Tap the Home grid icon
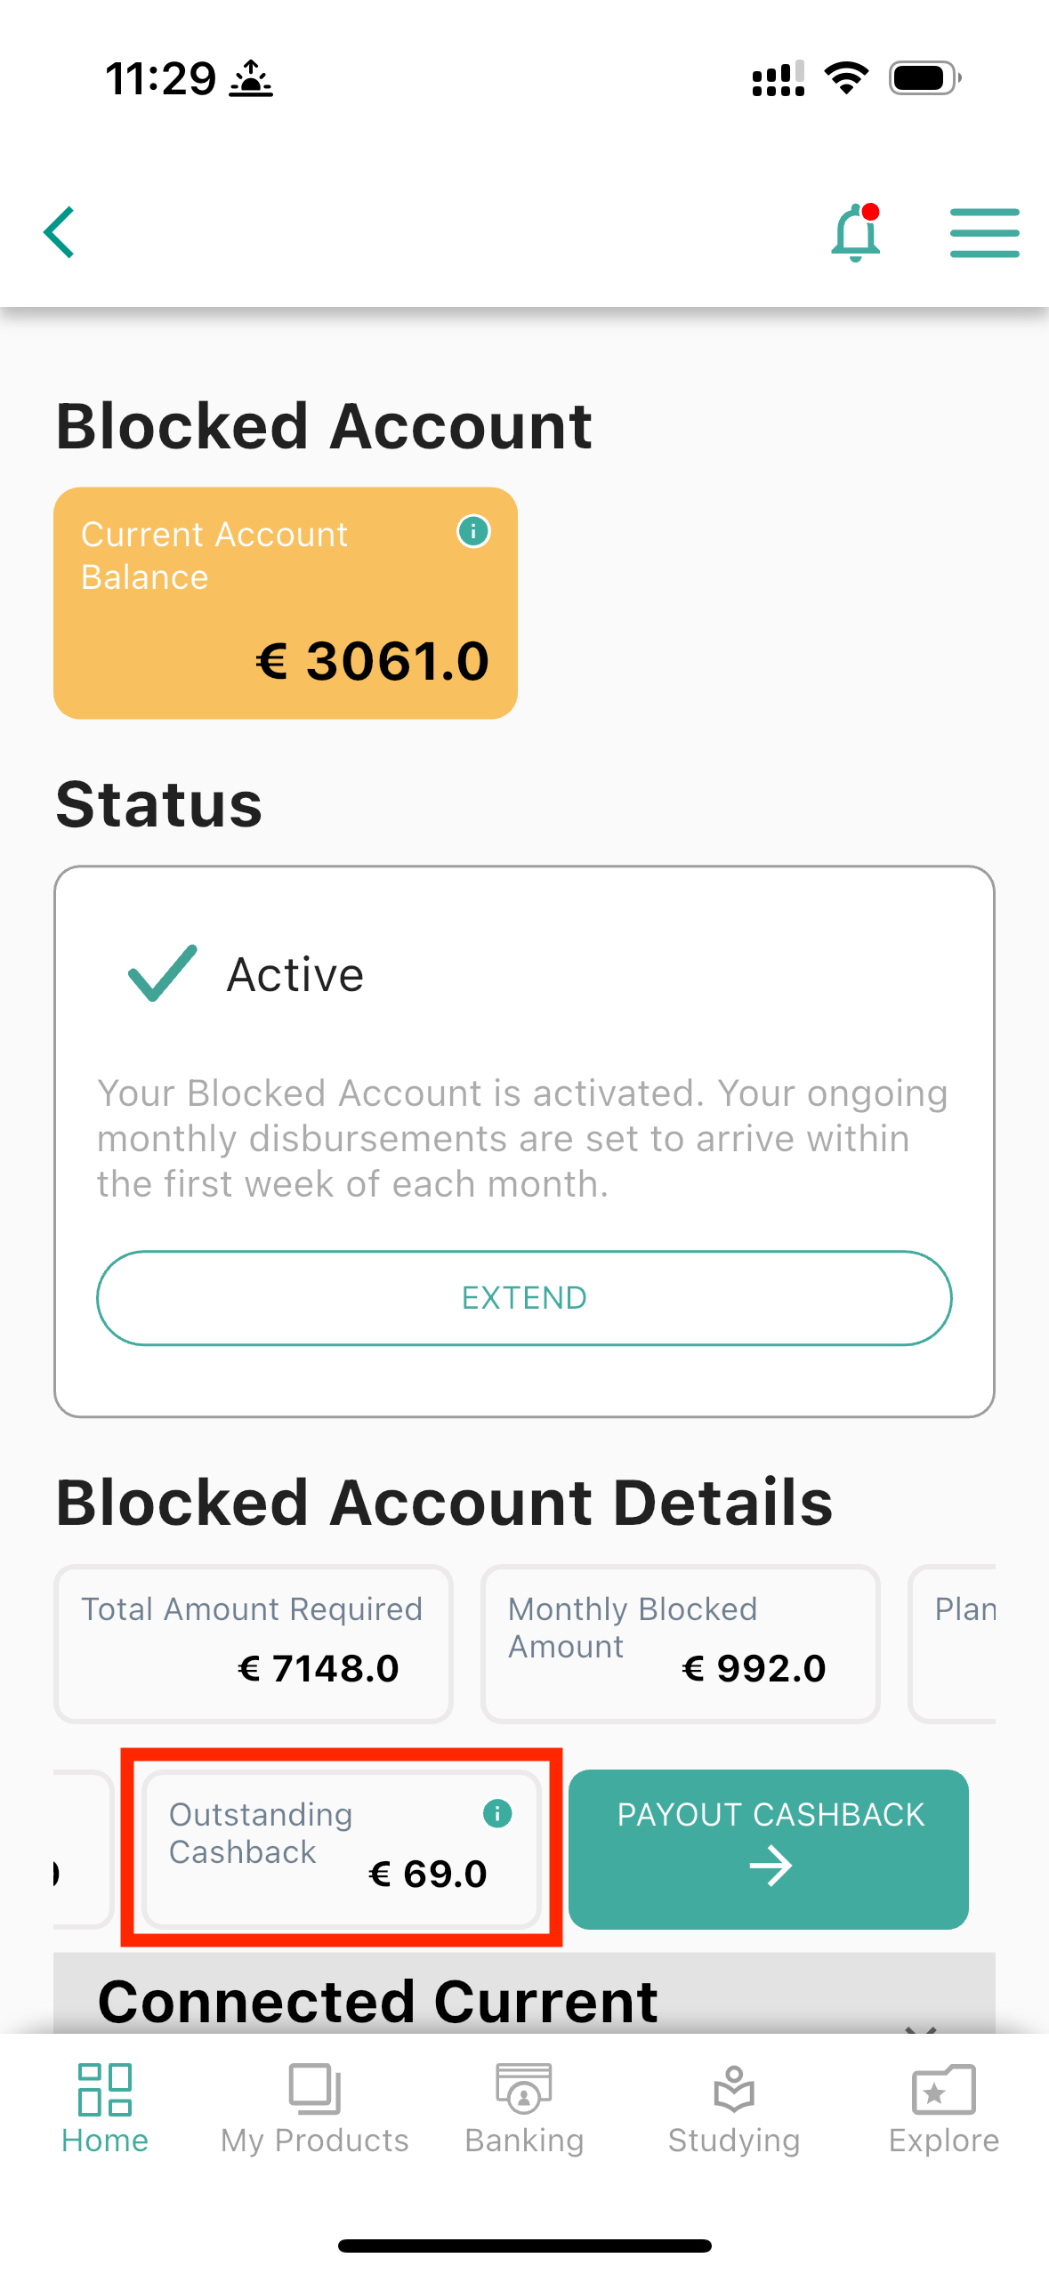Screen dimensions: 1049x2274 [x=105, y=2089]
